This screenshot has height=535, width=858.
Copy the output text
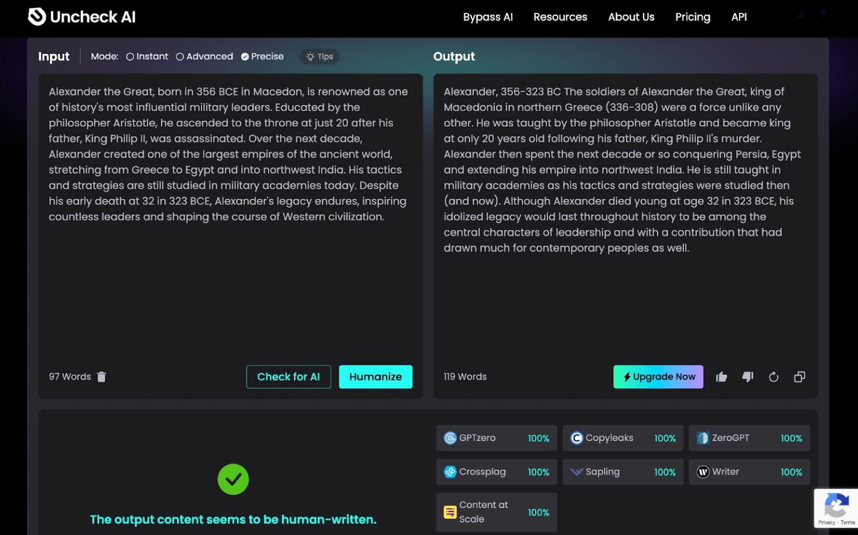799,376
